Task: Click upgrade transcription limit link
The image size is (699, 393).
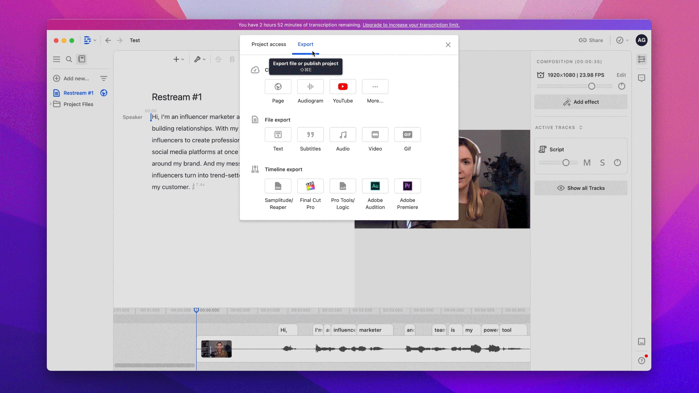Action: [x=411, y=25]
